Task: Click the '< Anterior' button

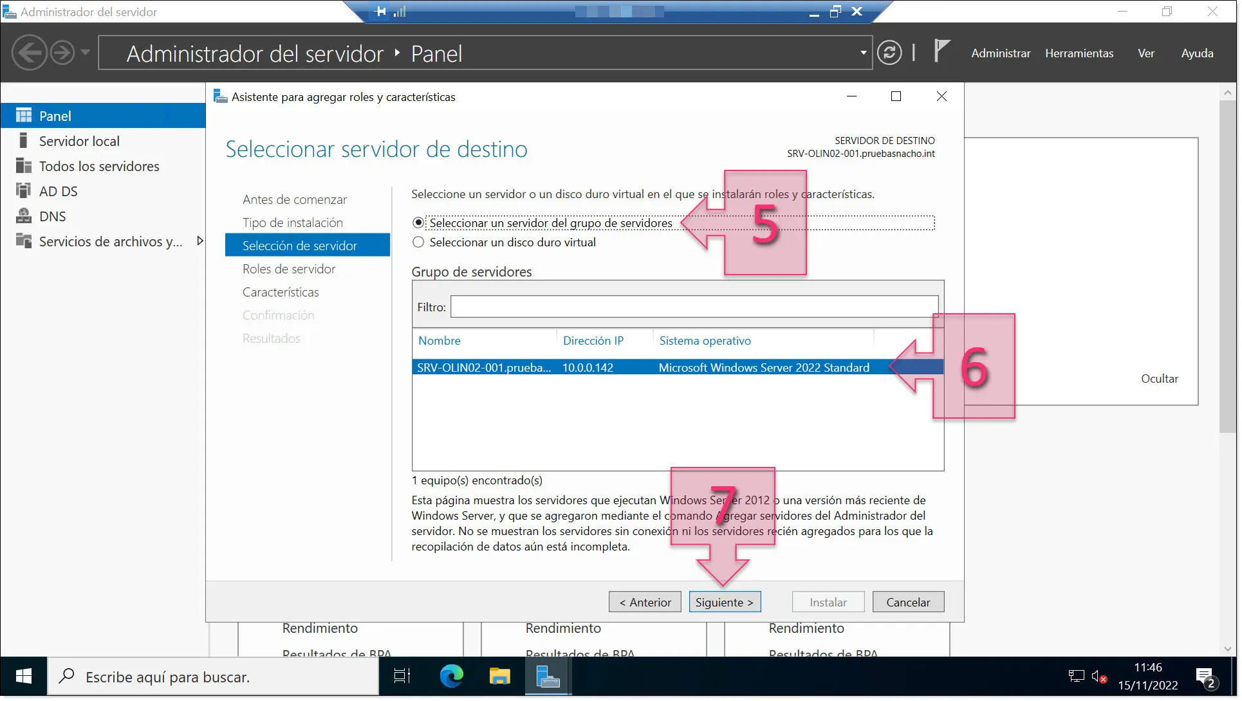Action: (645, 603)
